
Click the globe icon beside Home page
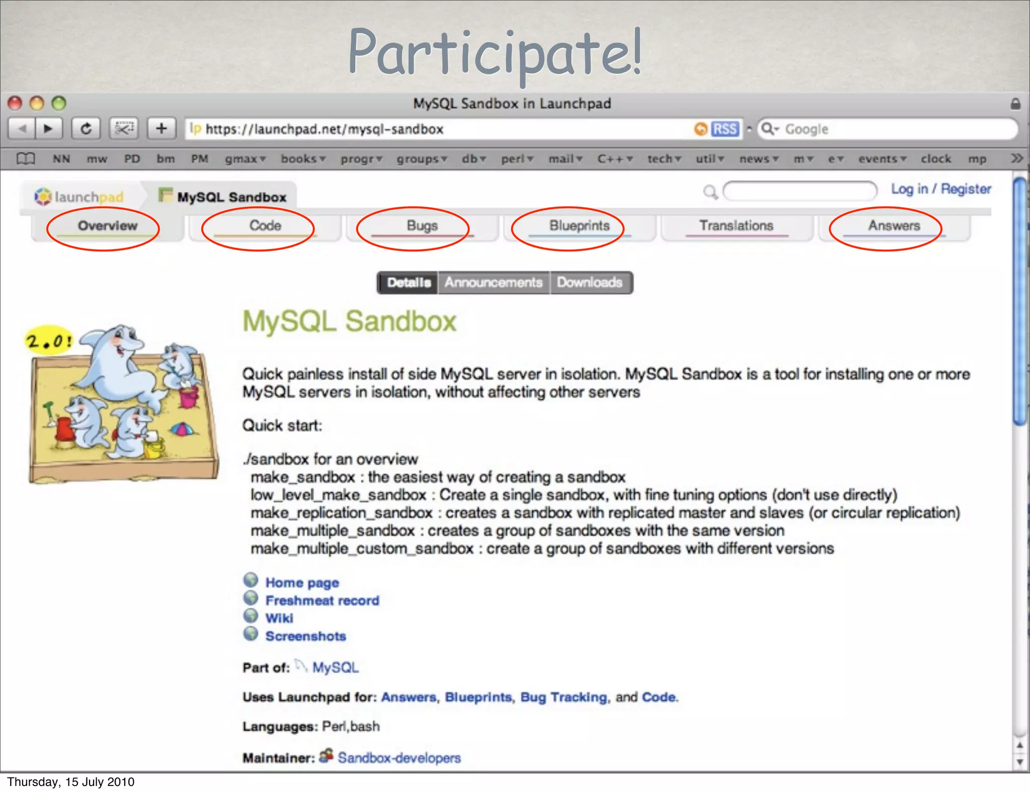[250, 581]
